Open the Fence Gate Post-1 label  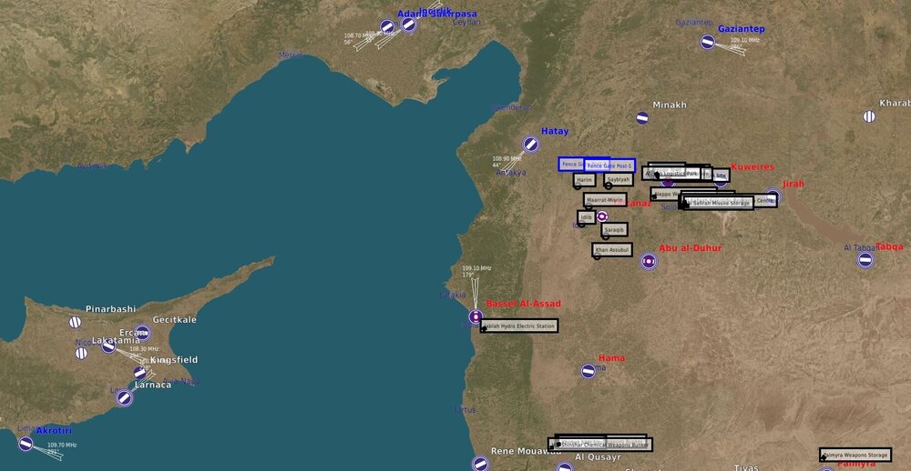[x=609, y=165]
